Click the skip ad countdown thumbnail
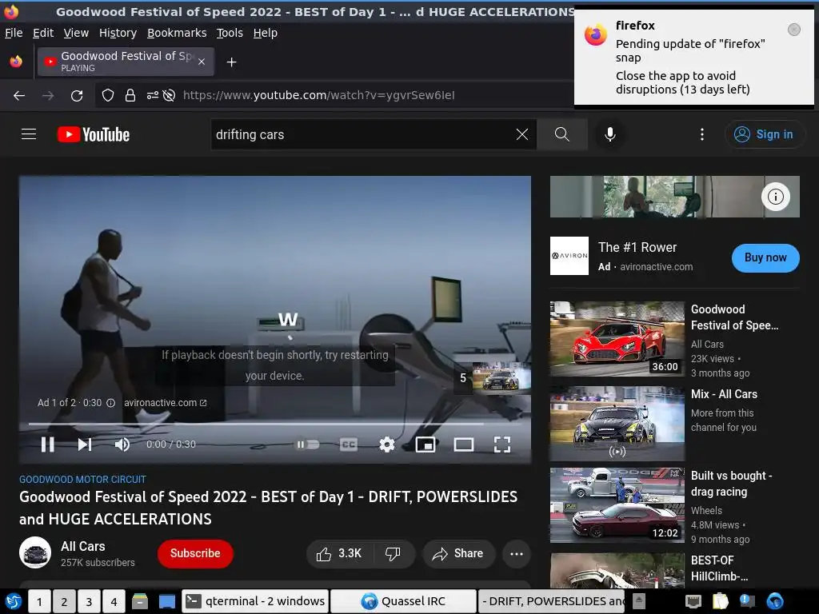819x614 pixels. point(493,377)
